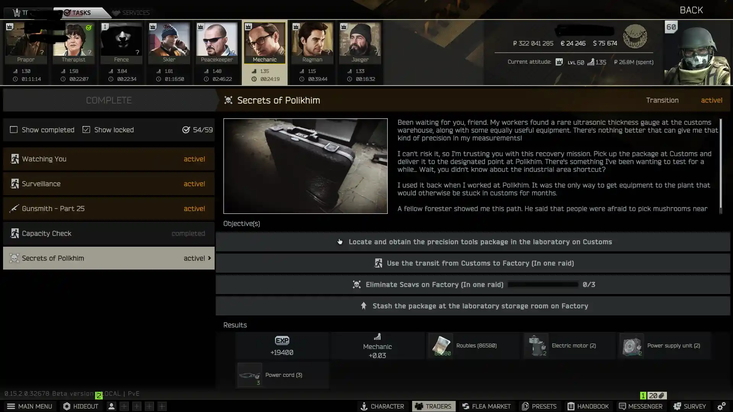Click the greyed COMPLETE button
Screen dimensions: 733x412
[x=109, y=100]
